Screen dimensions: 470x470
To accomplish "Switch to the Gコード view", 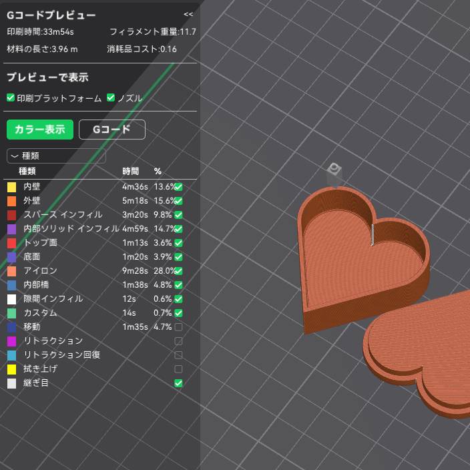I will 111,130.
